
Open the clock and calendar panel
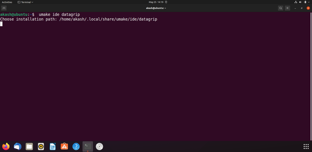pos(156,2)
